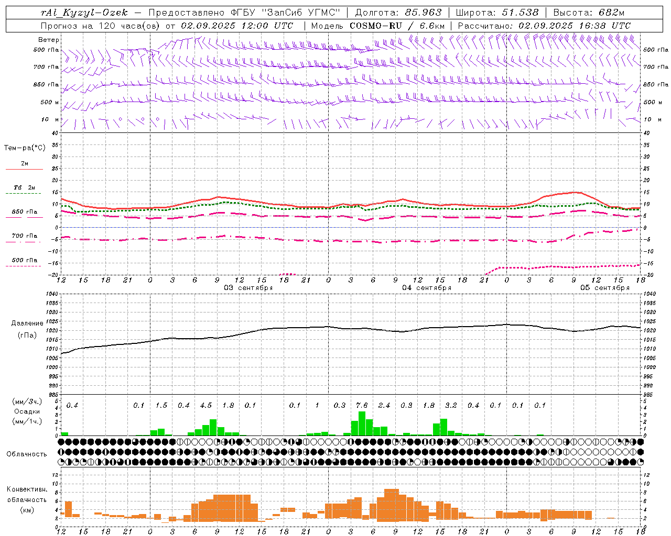Click the Высота: 682м value
This screenshot has width=671, height=536.
[589, 13]
